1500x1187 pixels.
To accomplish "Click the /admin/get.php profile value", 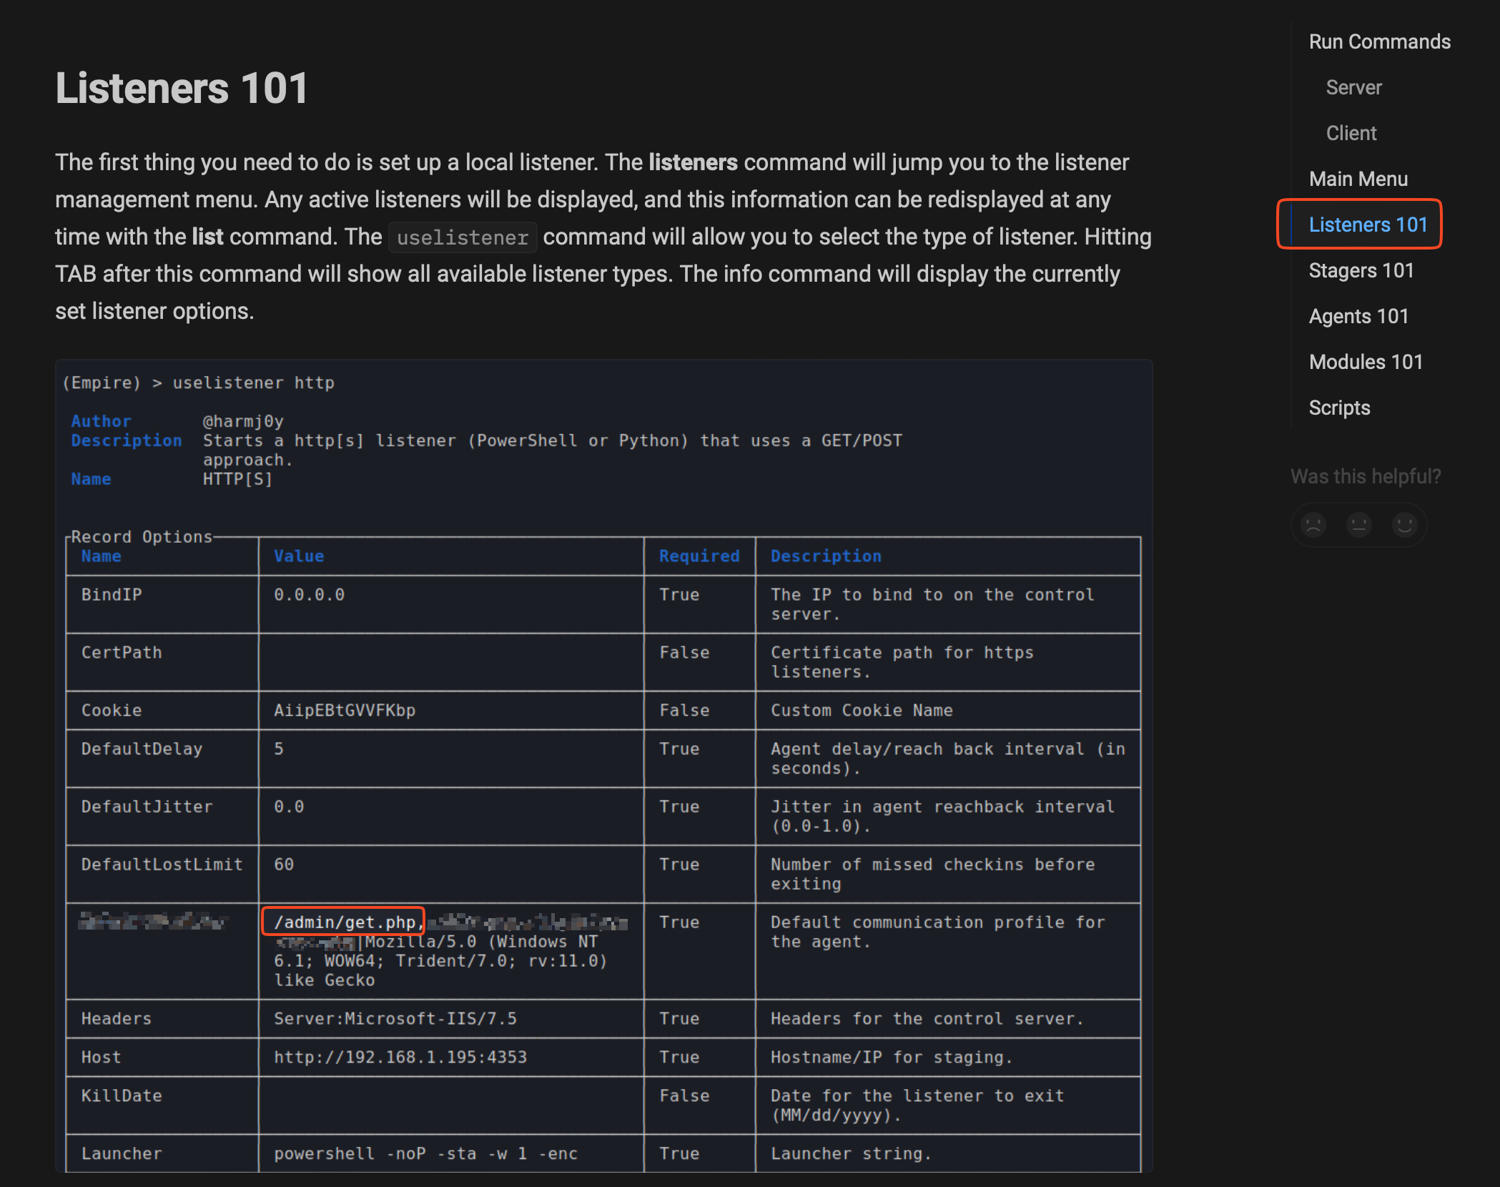I will click(x=344, y=922).
